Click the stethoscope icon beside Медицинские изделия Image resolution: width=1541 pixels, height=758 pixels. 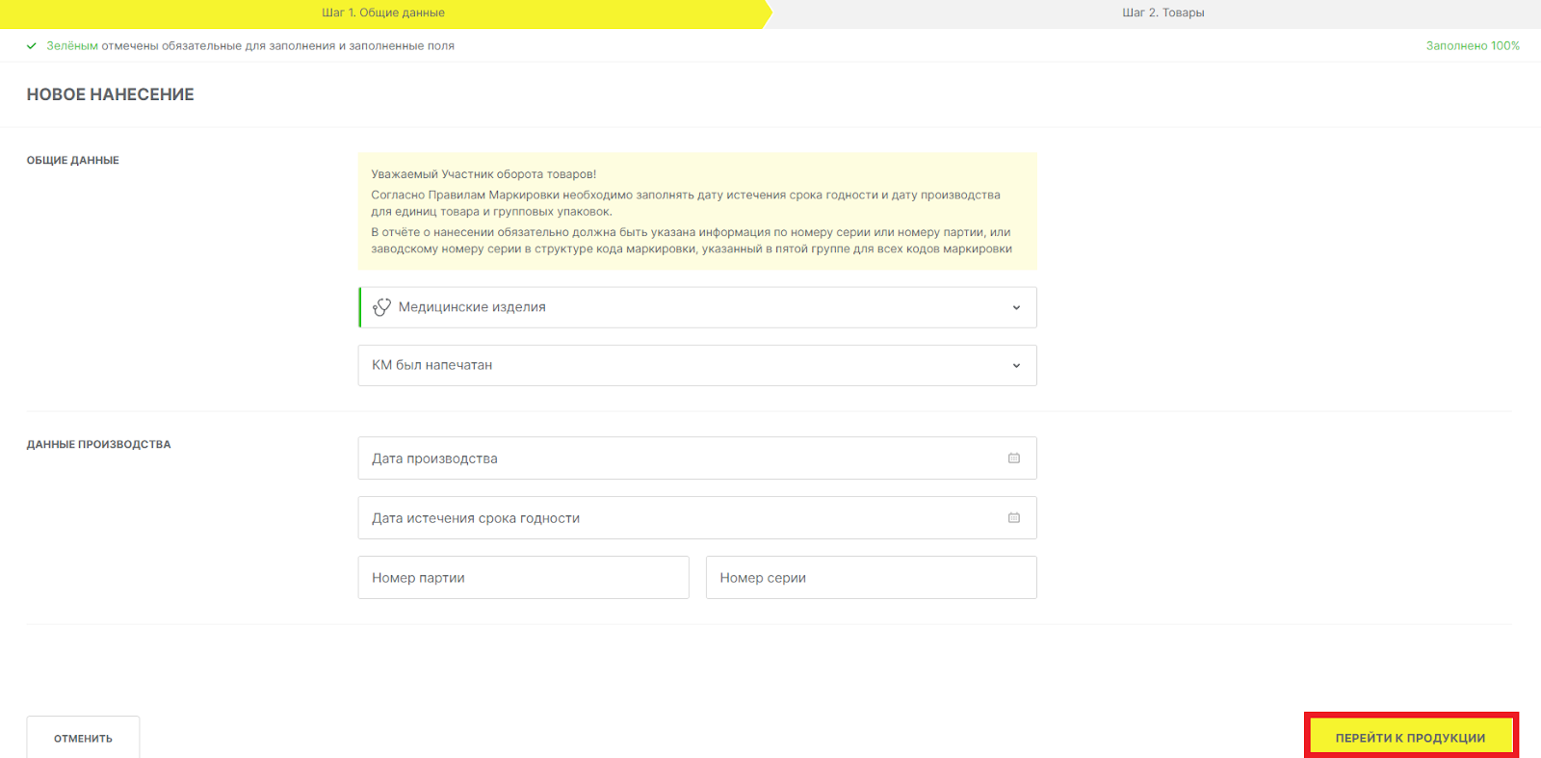(x=381, y=307)
